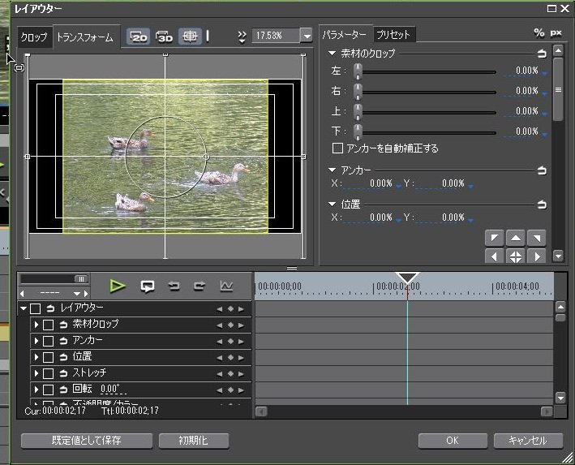Open the パラメーター tab
This screenshot has width=575, height=465.
point(345,35)
